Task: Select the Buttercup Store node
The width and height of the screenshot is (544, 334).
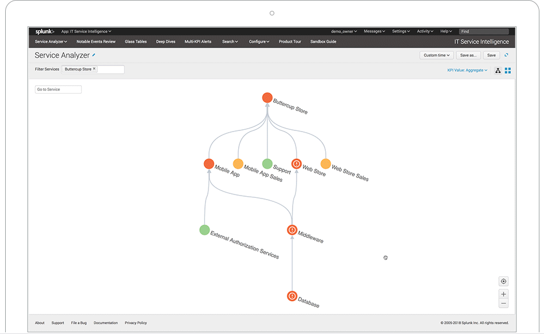Action: (x=267, y=98)
